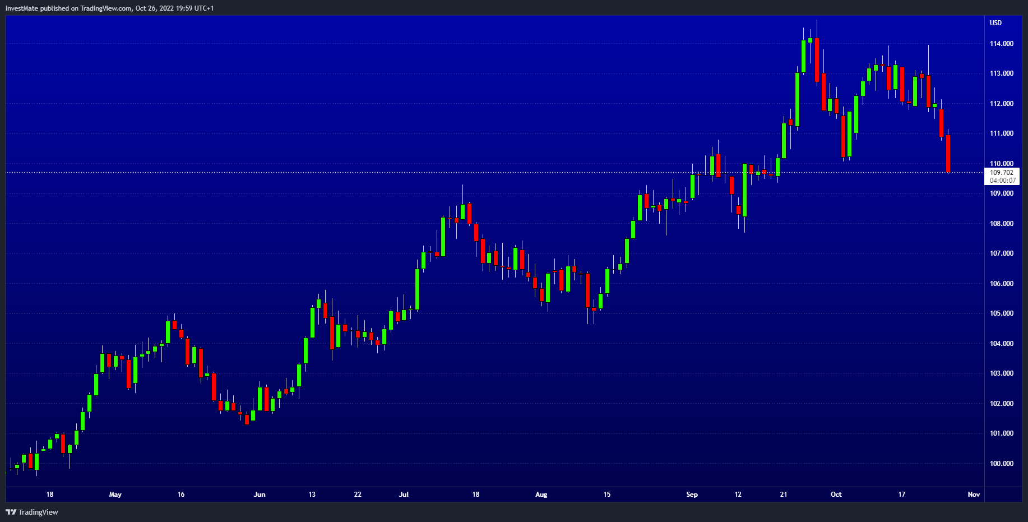Image resolution: width=1028 pixels, height=522 pixels.
Task: Click the 114.000 price axis label
Action: (x=1002, y=44)
